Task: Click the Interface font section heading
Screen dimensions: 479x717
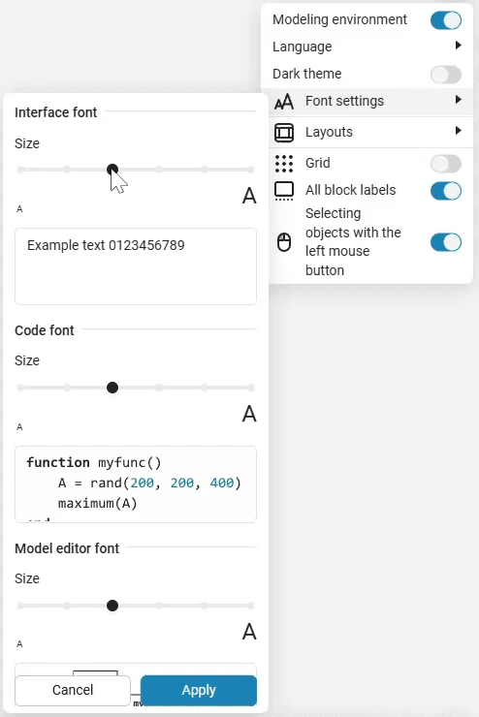Action: click(56, 112)
